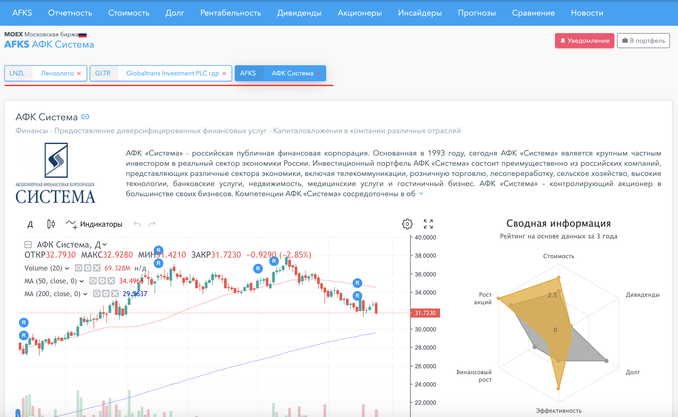Expand the MA (50, close, 0) dropdown arrow
This screenshot has height=417, width=678.
tap(82, 281)
